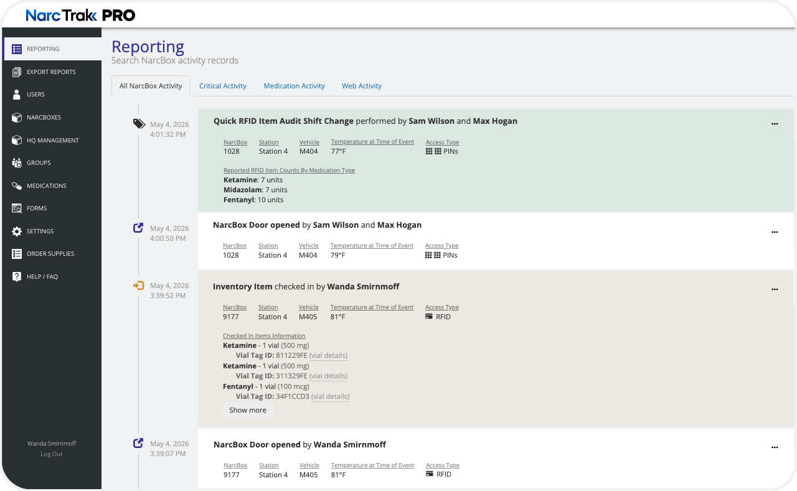The width and height of the screenshot is (797, 491).
Task: Click the PINs keypad icon in RFID audit event
Action: tap(433, 151)
